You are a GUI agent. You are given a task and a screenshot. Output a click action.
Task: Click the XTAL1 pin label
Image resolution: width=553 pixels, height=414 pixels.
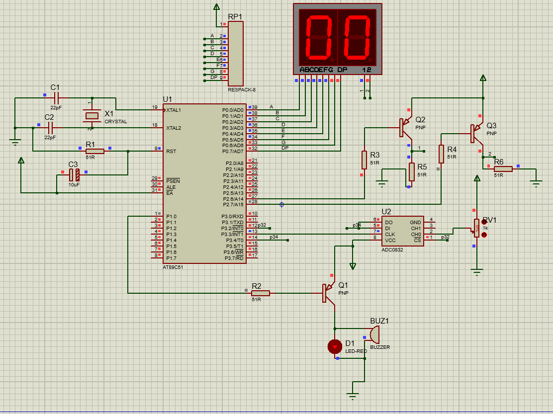tap(174, 110)
